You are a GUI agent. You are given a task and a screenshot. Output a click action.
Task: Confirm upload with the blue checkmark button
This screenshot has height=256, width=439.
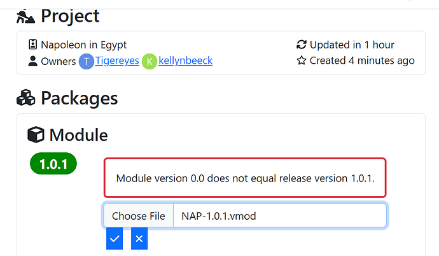click(x=115, y=239)
